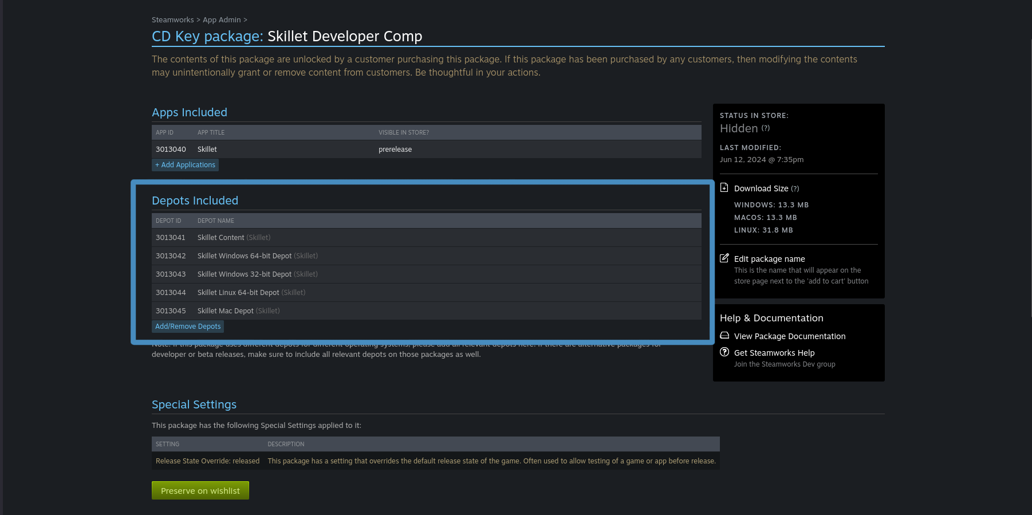Click the Edit package name pencil icon
The width and height of the screenshot is (1032, 515).
tap(724, 258)
